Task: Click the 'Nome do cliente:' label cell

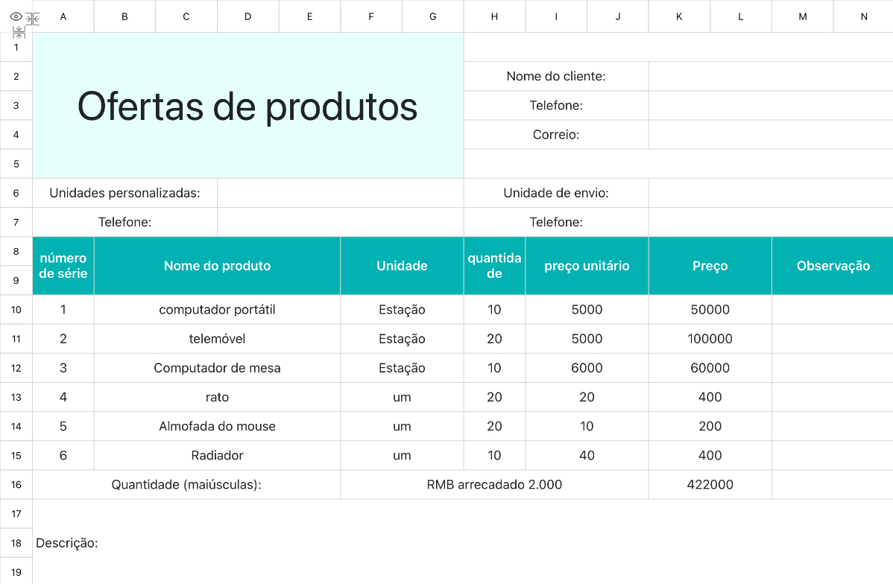Action: click(556, 76)
